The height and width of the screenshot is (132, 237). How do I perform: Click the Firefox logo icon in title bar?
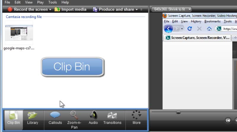(165, 16)
